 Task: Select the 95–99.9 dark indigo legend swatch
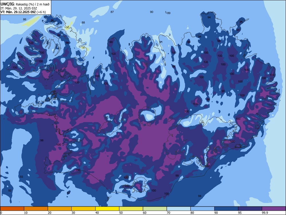(250, 209)
